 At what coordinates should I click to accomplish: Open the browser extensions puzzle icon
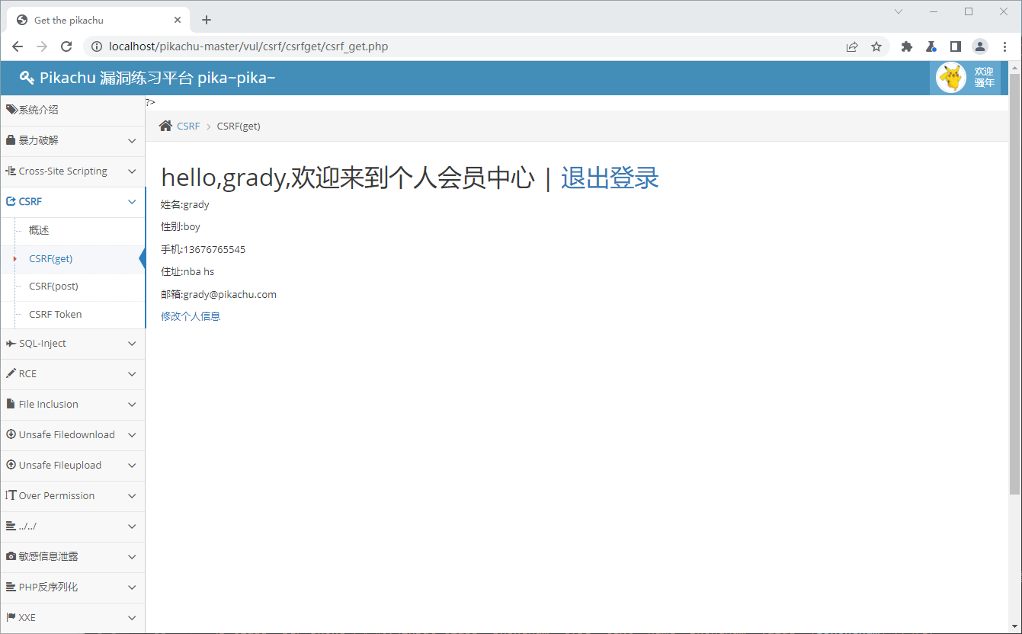(906, 46)
